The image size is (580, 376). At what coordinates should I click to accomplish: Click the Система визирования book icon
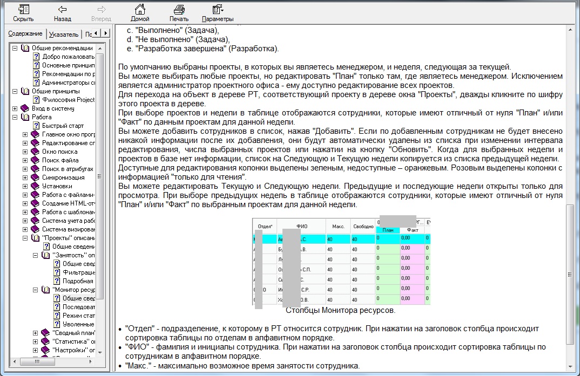pos(35,229)
